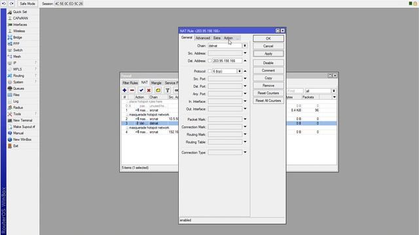
Task: Launch New WinBox
Action: coord(22,140)
